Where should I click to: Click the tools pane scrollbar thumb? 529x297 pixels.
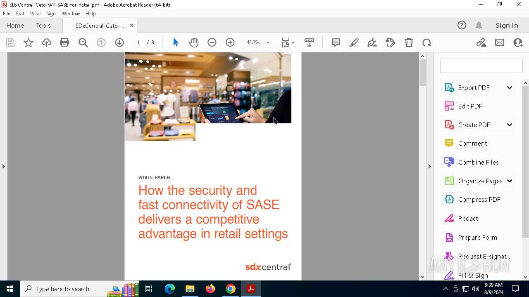pos(525,162)
